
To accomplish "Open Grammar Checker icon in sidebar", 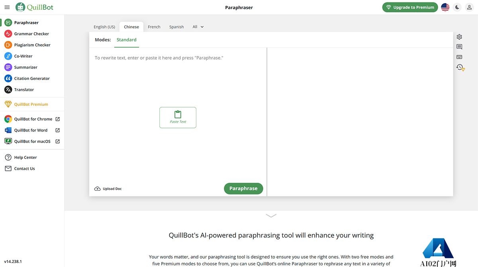I will pos(8,34).
